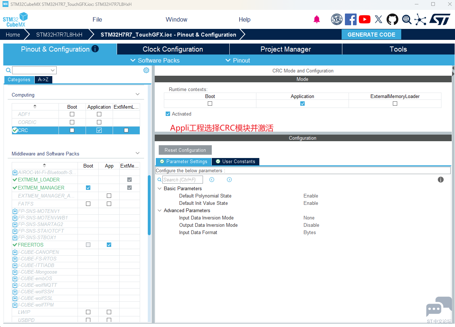Open the YouTube icon link
Screen dimensions: 455x327
365,19
